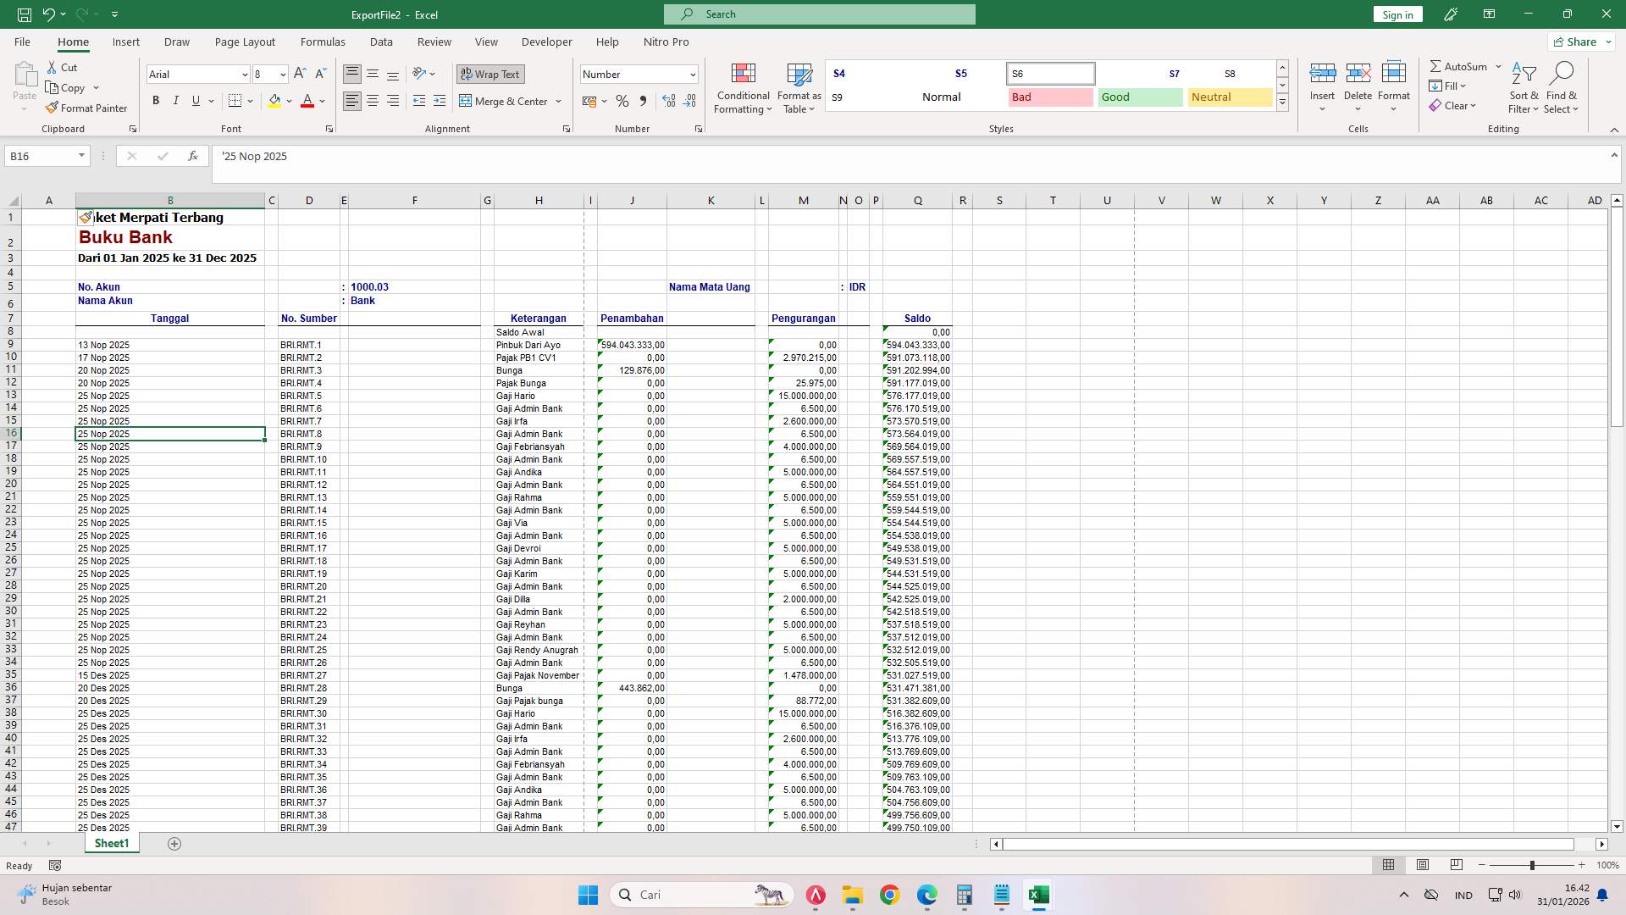
Task: Click the New Sheet plus button
Action: [174, 844]
